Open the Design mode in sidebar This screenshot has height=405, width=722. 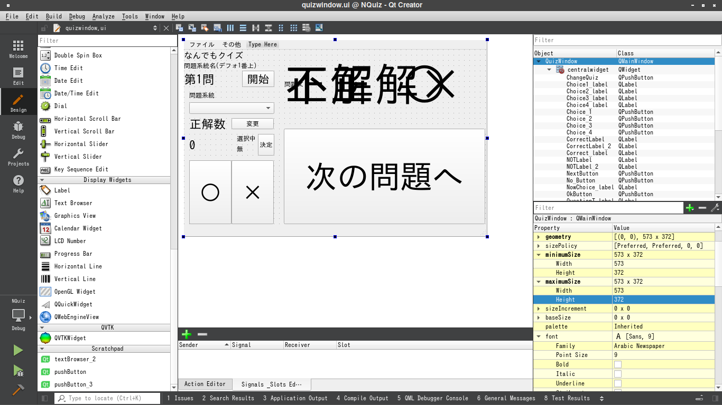point(18,102)
